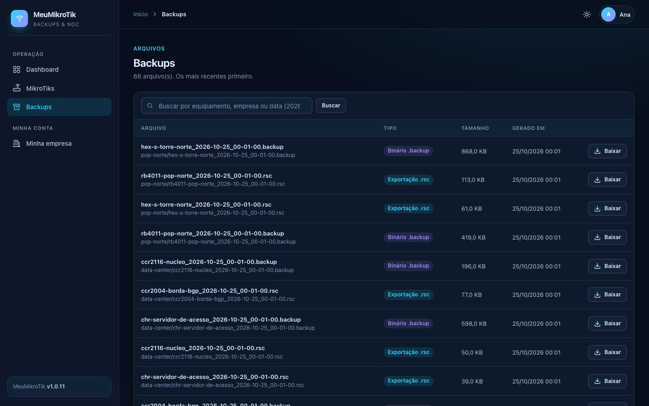Click the Binário .backup badge for hex-s-torre-norte
Screen dimensions: 649x406
(x=408, y=151)
